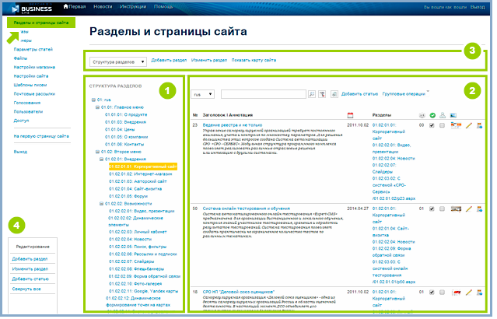
Task: Open Параметры статей in the sidebar
Action: point(33,50)
